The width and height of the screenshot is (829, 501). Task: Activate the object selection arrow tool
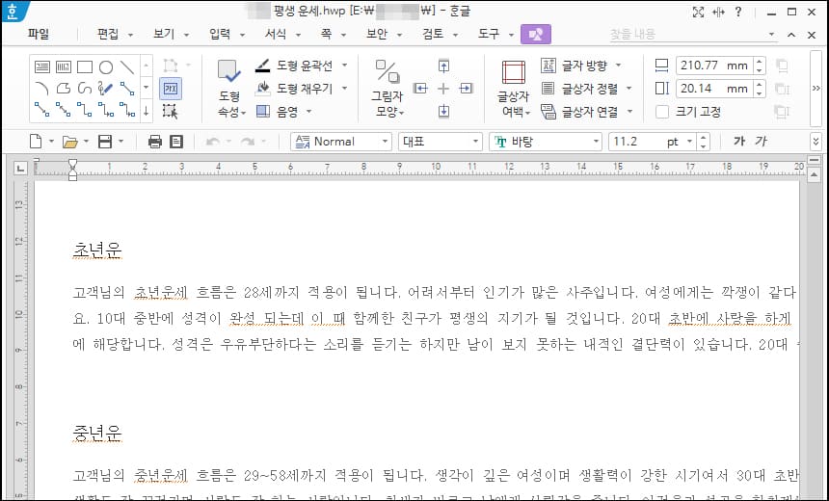tap(171, 111)
